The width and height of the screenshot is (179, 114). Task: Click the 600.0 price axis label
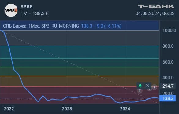168,62
